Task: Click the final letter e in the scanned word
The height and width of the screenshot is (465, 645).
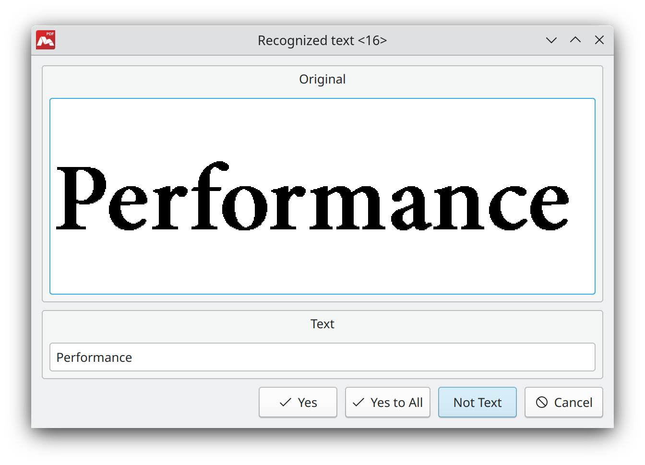Action: [549, 208]
